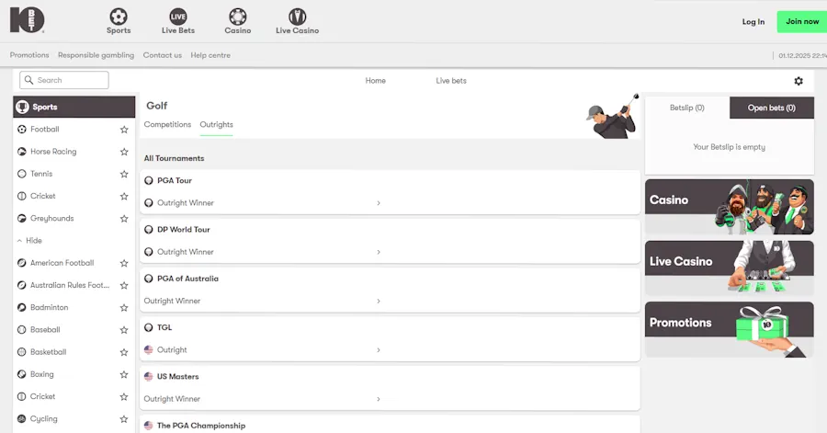Open the Sports section soccer ball icon

point(119,17)
